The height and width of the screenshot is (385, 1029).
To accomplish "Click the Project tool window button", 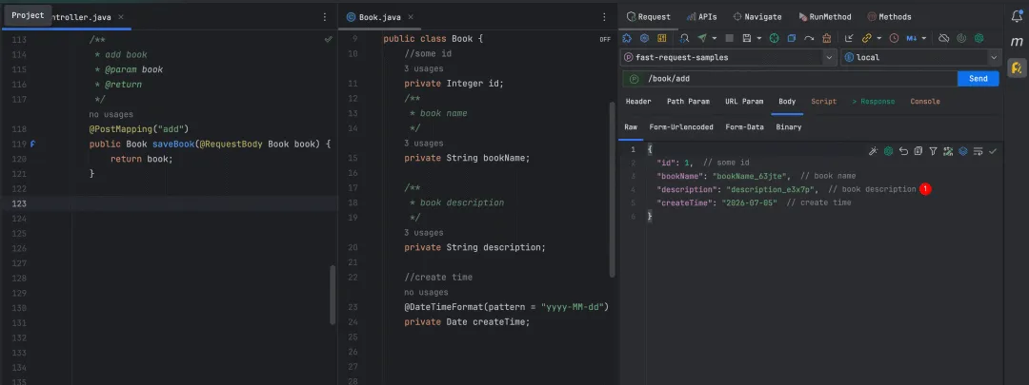I will (x=28, y=15).
